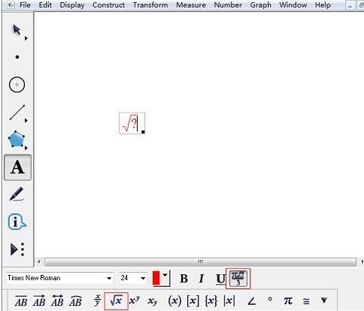364x311 pixels.
Task: Insert a fraction x over y template
Action: click(98, 300)
